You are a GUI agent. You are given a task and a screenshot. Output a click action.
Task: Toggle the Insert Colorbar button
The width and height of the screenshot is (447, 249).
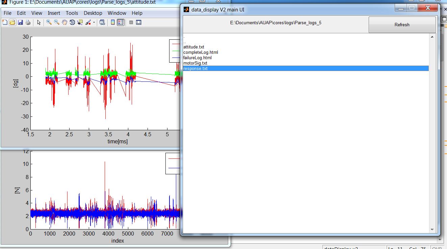click(113, 23)
